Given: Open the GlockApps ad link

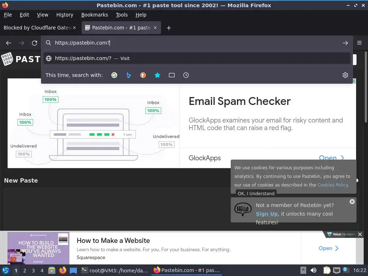Looking at the screenshot, I should coord(331,157).
